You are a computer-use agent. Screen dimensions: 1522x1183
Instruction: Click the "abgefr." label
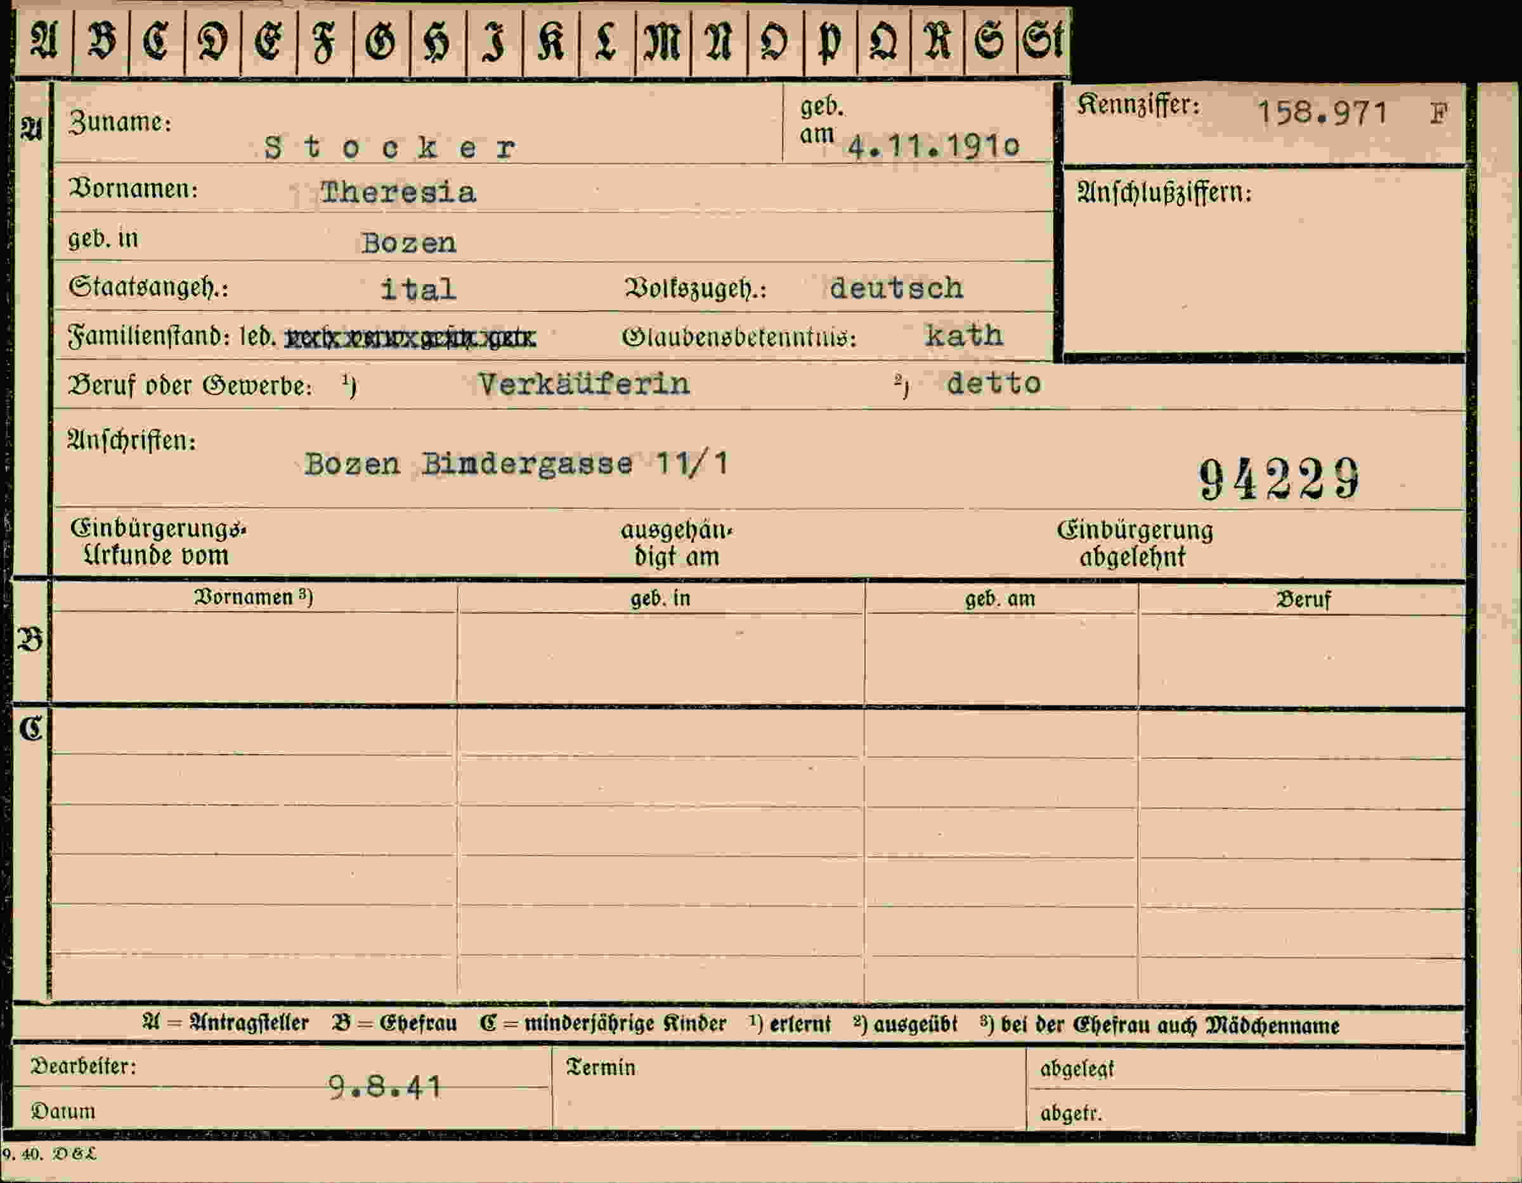[1071, 1113]
